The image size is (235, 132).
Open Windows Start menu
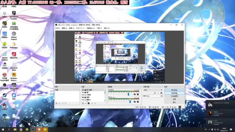click(3, 129)
